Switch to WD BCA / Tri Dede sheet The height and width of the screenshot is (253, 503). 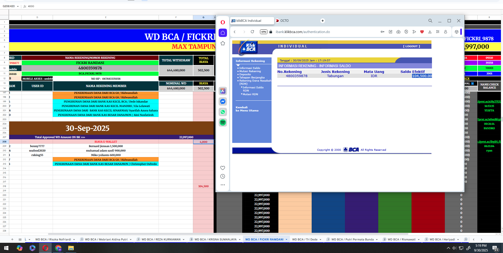click(305, 239)
